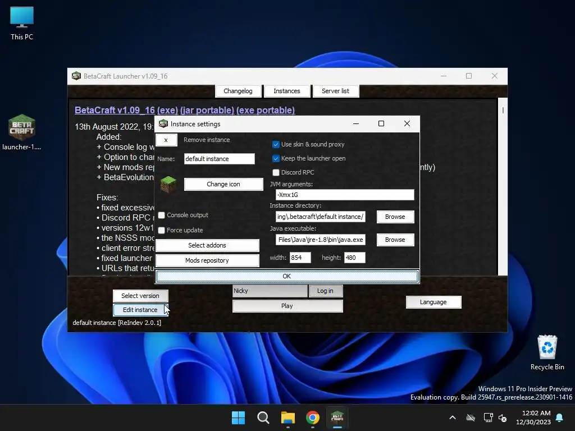Click the JVM arguments field
This screenshot has width=575, height=431.
[x=345, y=195]
